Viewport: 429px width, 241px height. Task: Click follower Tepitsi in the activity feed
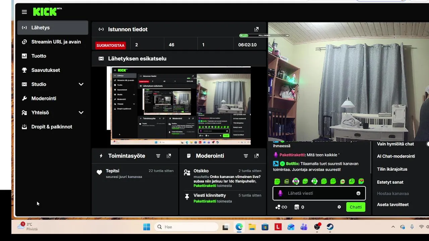click(x=113, y=171)
